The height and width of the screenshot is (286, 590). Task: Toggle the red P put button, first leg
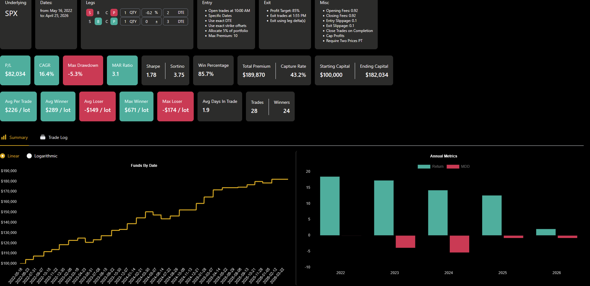click(x=114, y=13)
